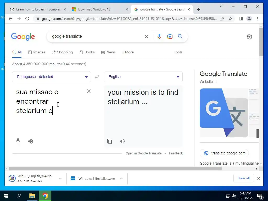Open the tab search chevron
The image size is (268, 201).
(221, 7)
